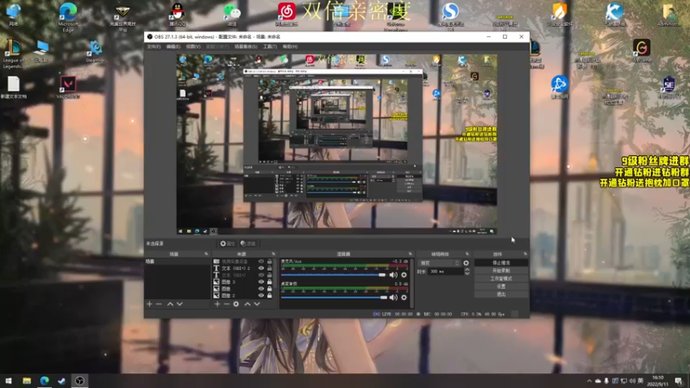
Task: Hide the 图像 3 source eye icon
Action: click(x=260, y=281)
